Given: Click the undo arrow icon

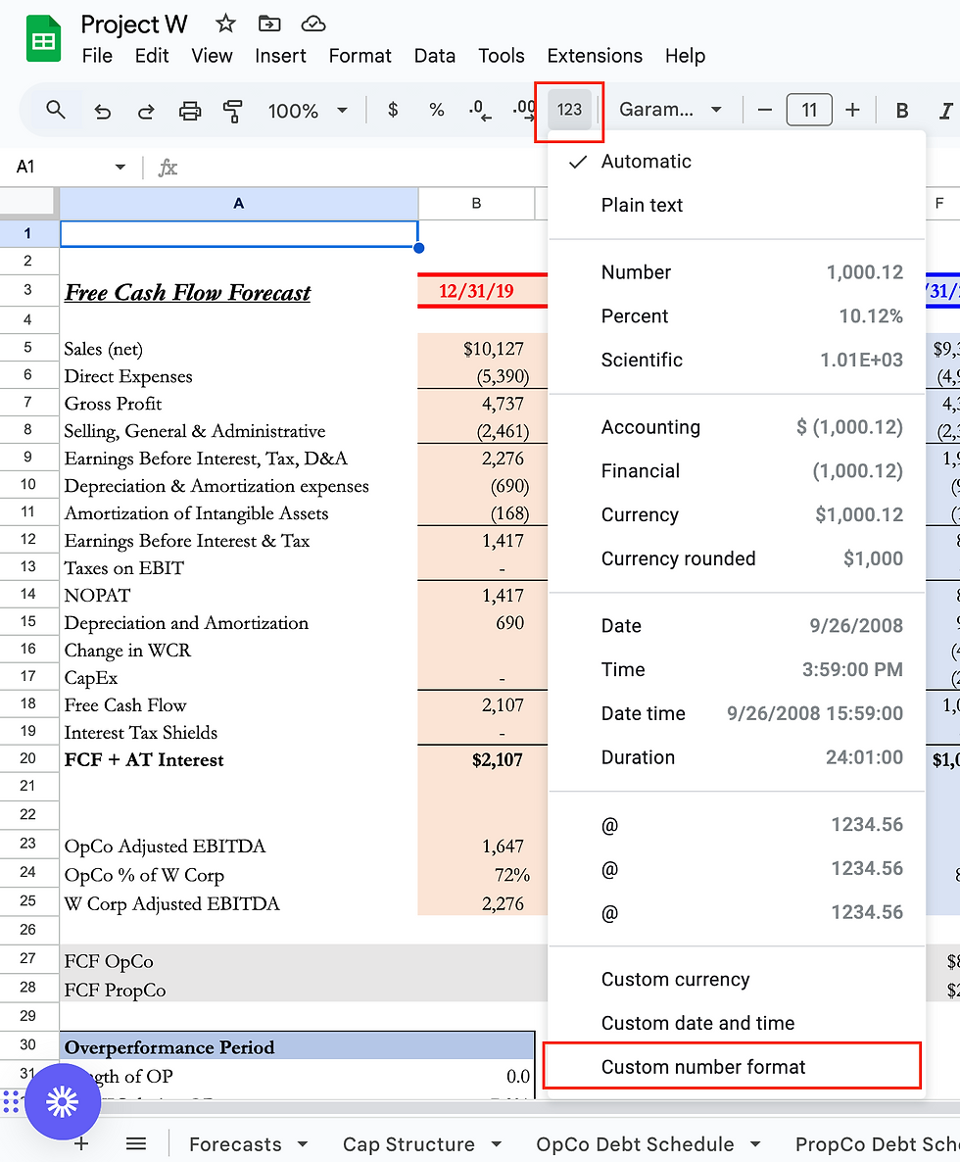Looking at the screenshot, I should point(102,111).
